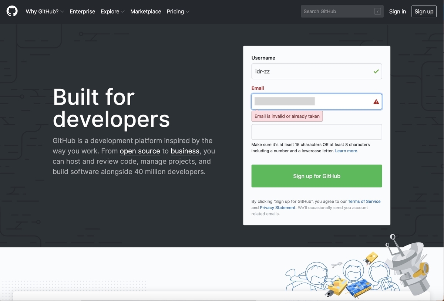Click the Built for developers headline
The image size is (444, 301).
click(111, 108)
